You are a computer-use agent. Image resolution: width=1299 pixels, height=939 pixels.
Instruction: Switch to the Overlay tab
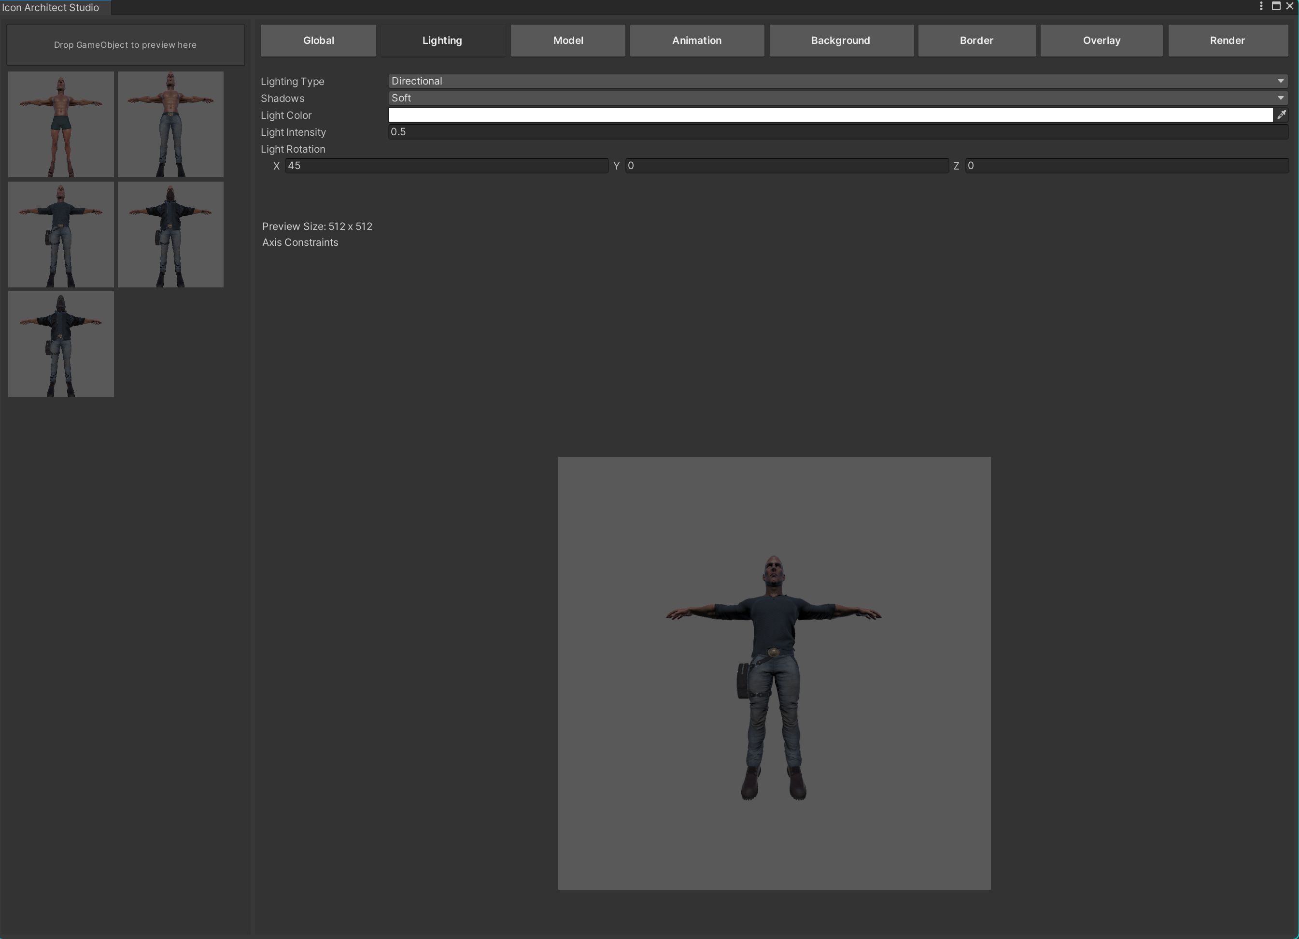1101,40
